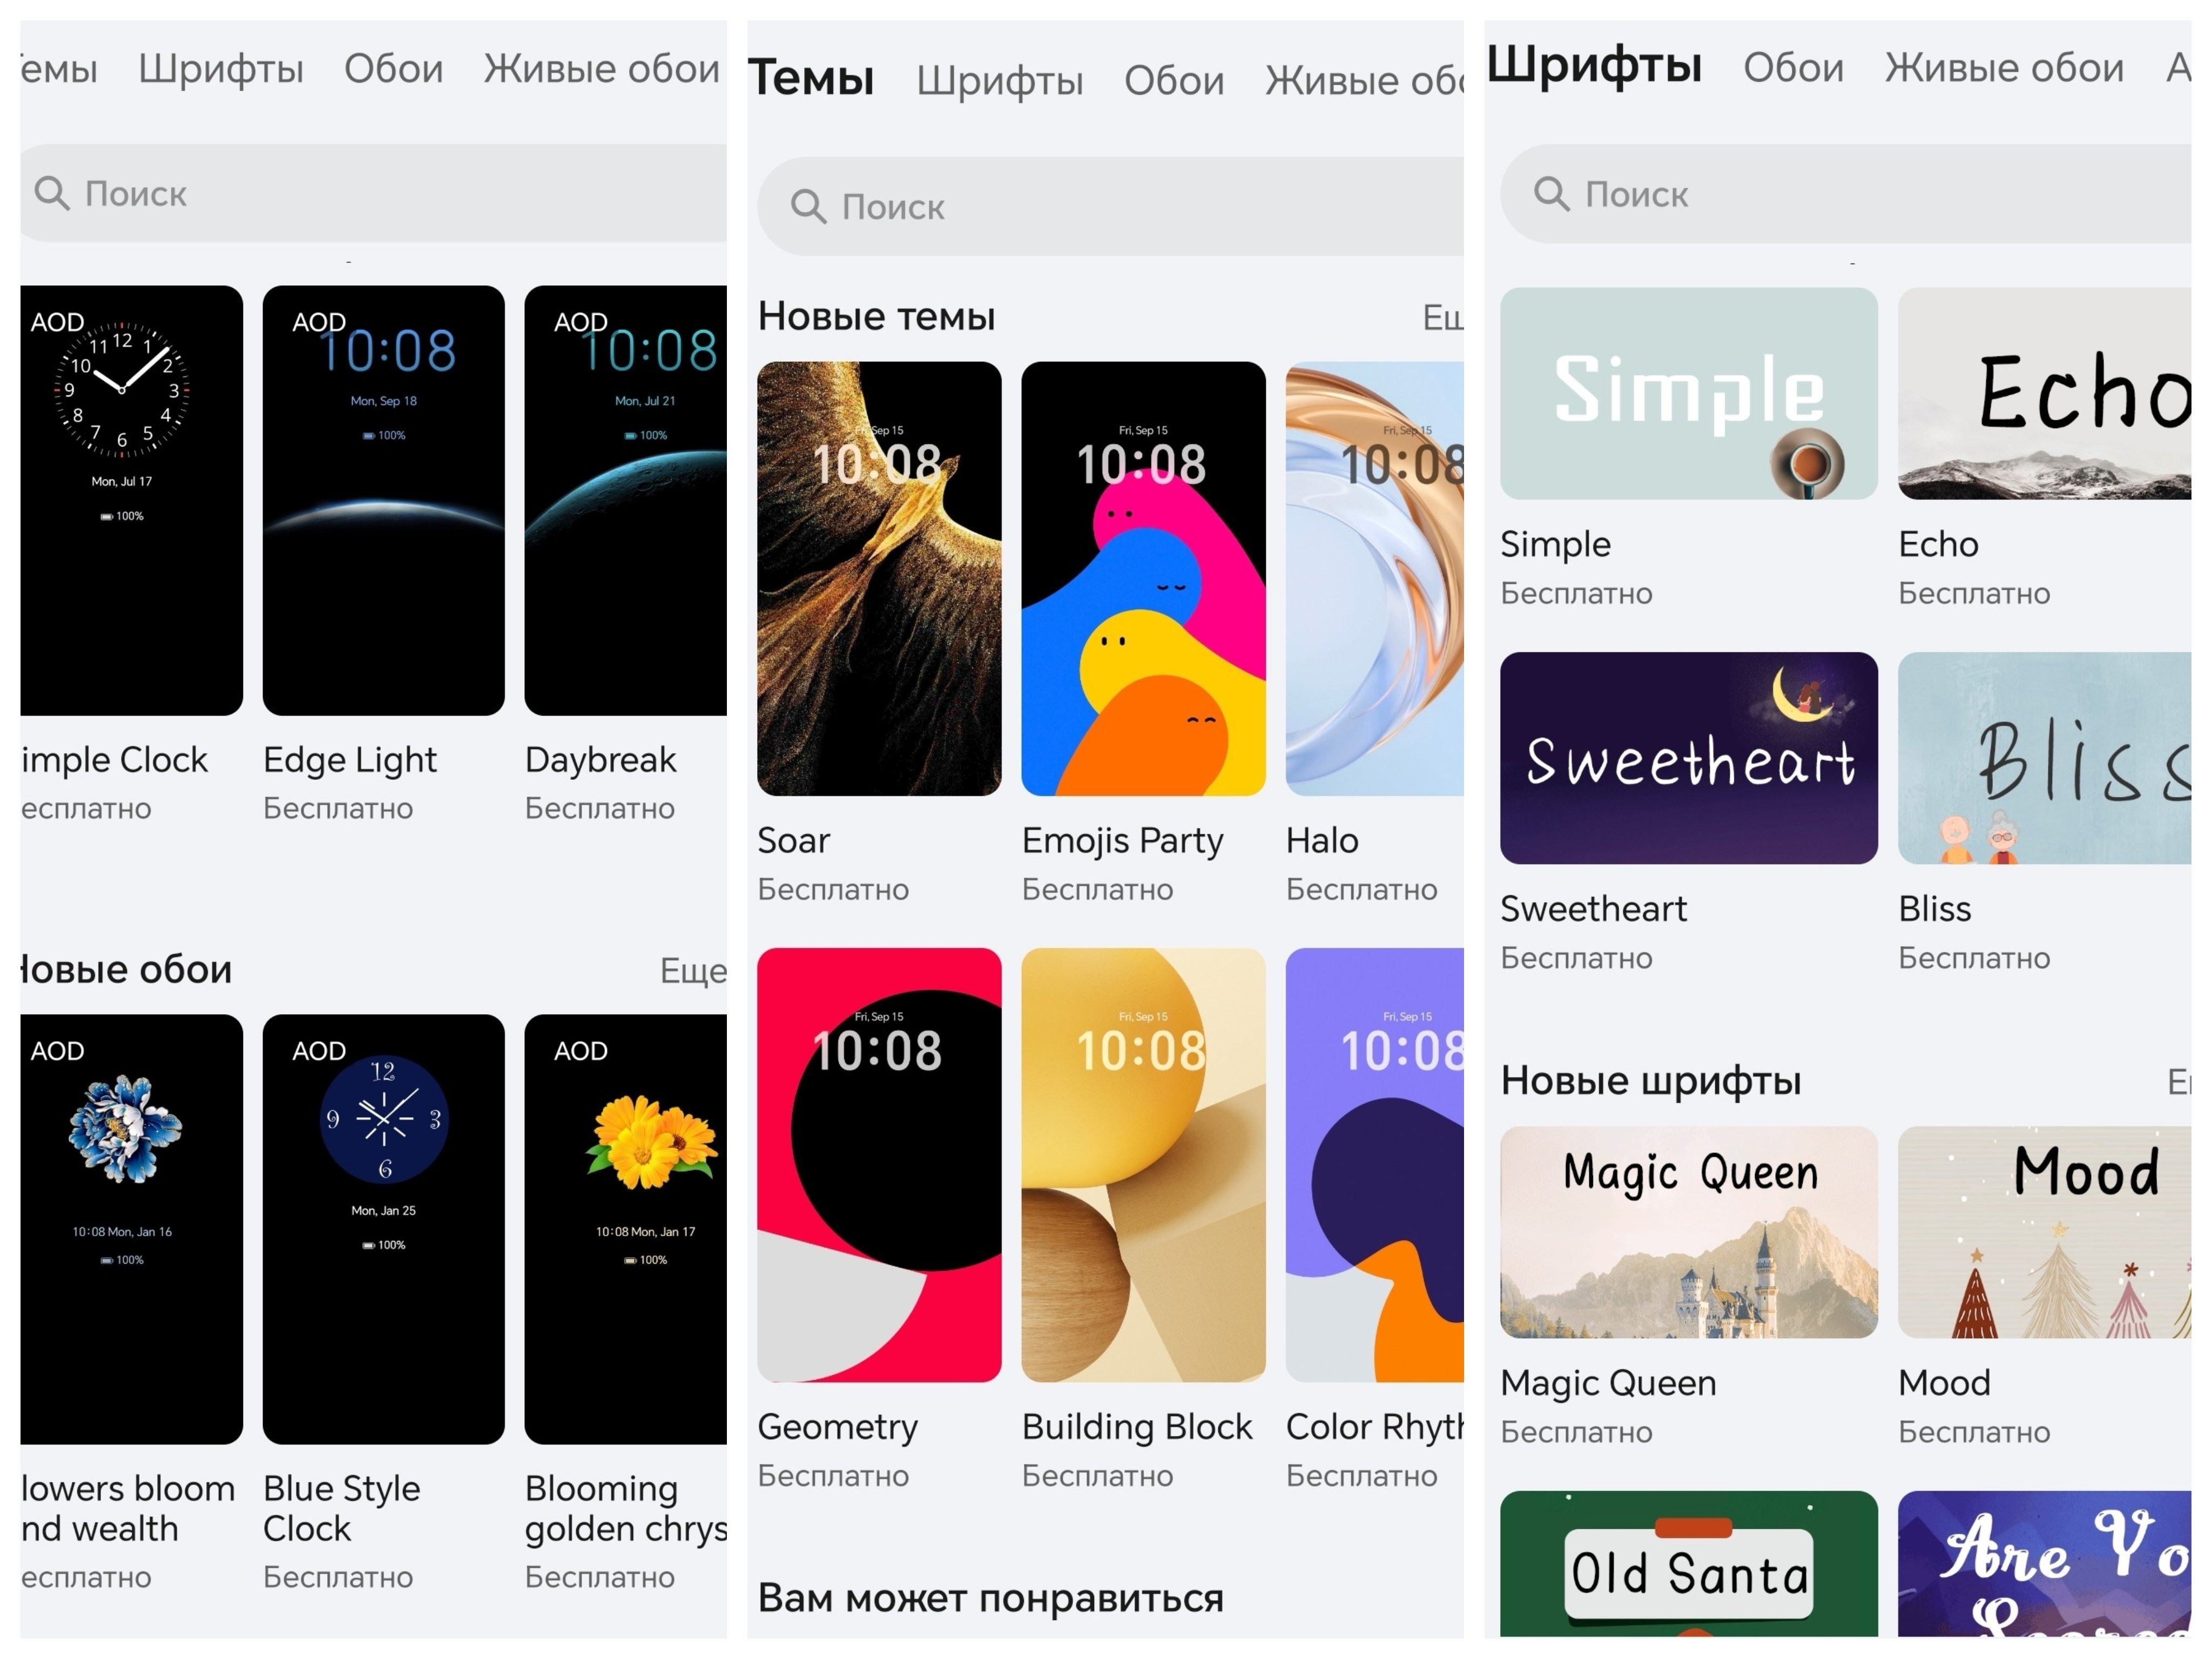Tap Поиск field in the middle panel

tap(1110, 206)
